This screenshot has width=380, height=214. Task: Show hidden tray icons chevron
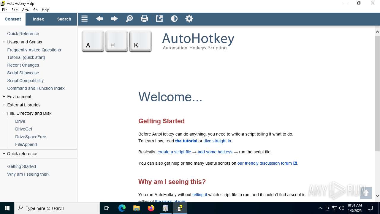point(320,208)
